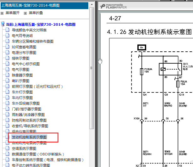
Task: Open 数据通信示意图（OBD诊断接头）
Action: click(x=38, y=154)
